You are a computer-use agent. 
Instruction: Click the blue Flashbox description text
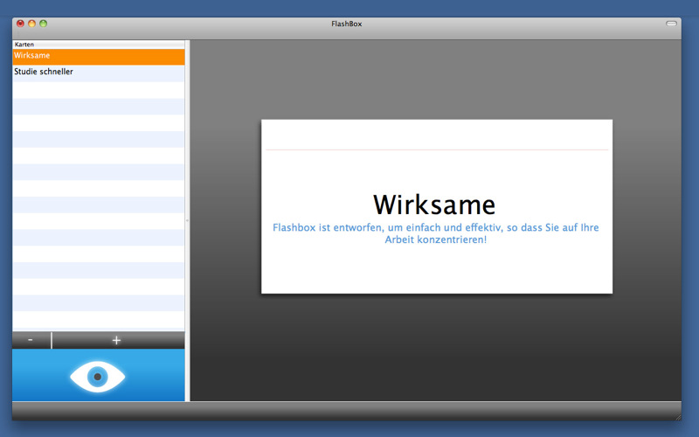[x=435, y=233]
